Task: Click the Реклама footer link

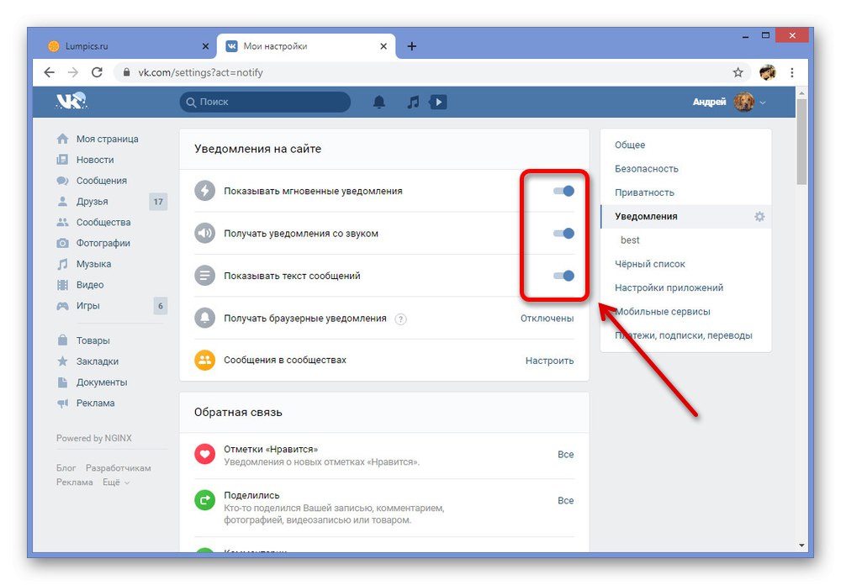Action: (75, 482)
